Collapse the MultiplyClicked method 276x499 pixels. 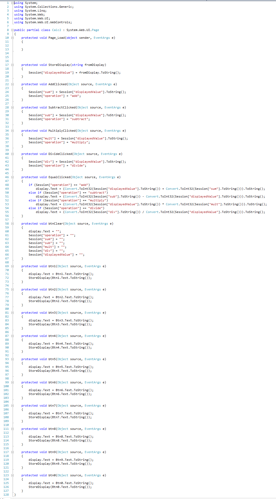(x=12, y=131)
